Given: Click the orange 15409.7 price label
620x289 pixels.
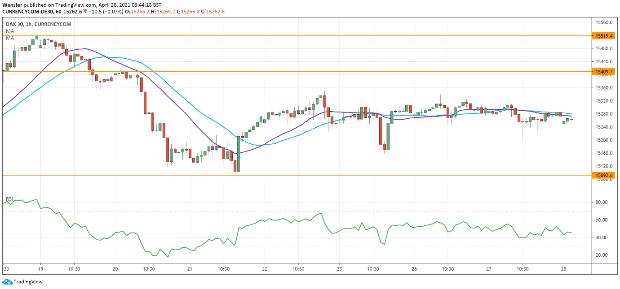Looking at the screenshot, I should (x=602, y=72).
